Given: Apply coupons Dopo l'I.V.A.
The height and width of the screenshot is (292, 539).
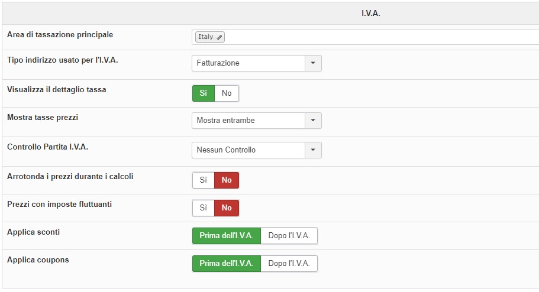Looking at the screenshot, I should point(289,264).
